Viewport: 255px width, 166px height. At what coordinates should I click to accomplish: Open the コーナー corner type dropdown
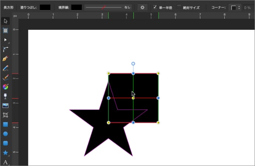pyautogui.click(x=235, y=7)
